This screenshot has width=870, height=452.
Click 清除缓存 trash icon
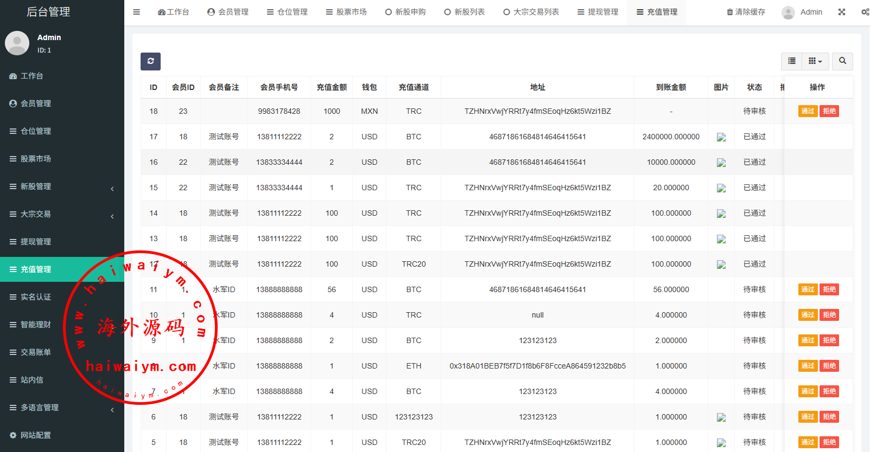click(x=729, y=12)
